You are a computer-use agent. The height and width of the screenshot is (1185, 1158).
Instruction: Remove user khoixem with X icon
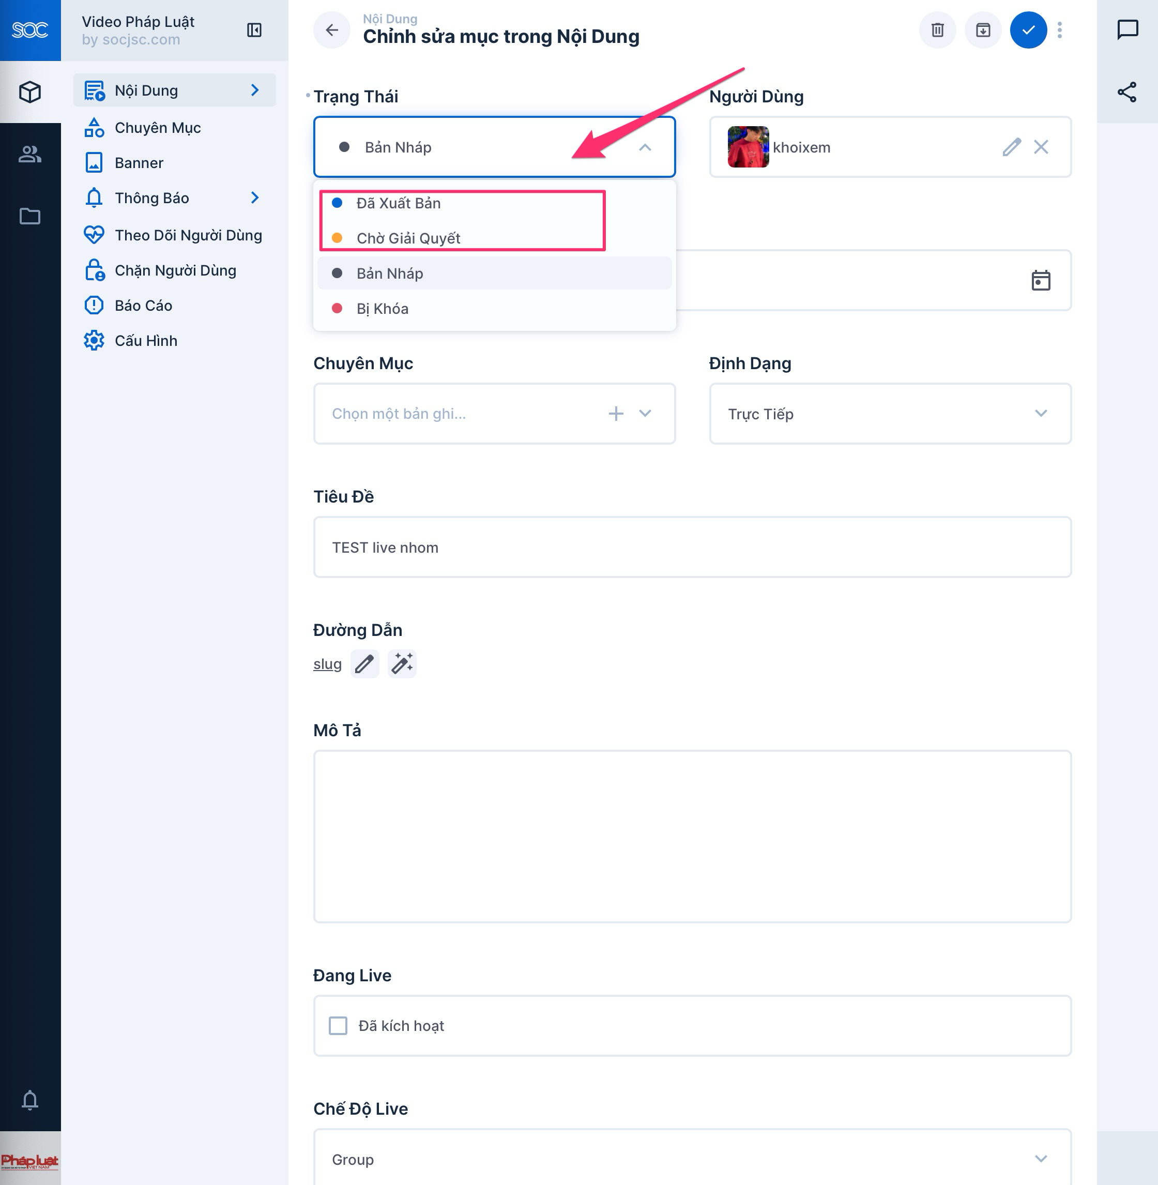(1041, 147)
